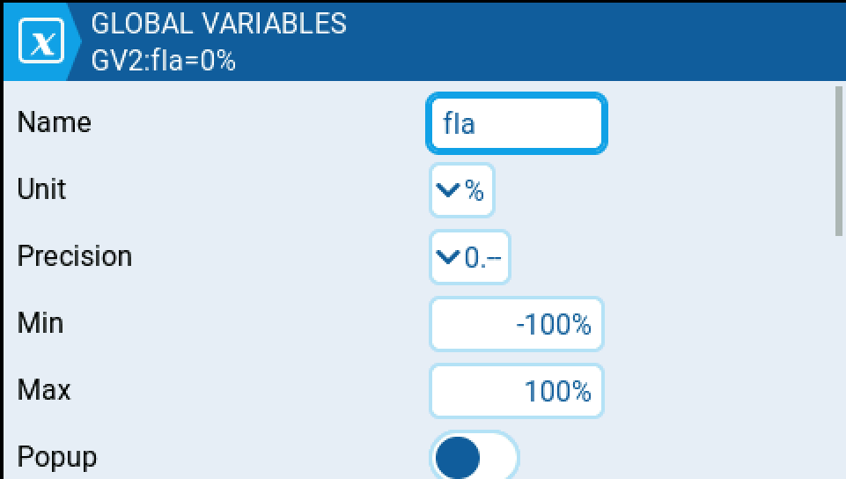Click the Precision dropdown chevron arrow
Viewport: 846px width, 479px height.
tap(448, 257)
